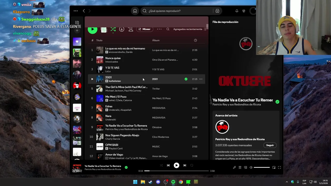Open the Mixear button

pos(145,29)
